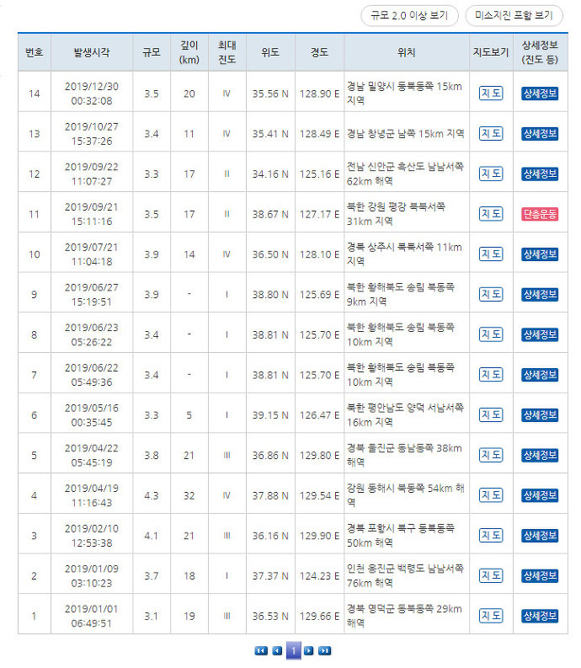Screen dimensions: 581x668
Task: Select the 34.16 N latitude cell
Action: click(270, 174)
